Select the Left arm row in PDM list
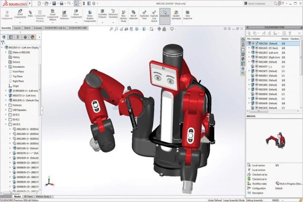The image size is (303, 202). coord(273,53)
